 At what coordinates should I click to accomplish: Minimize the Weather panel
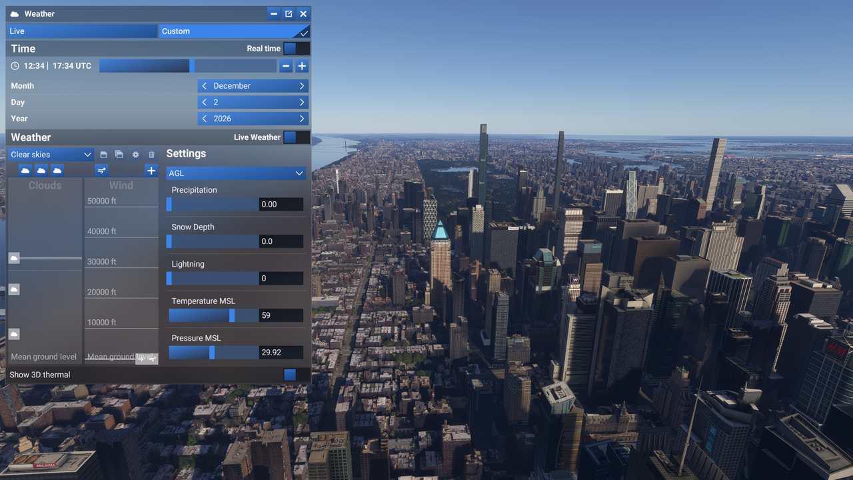[x=274, y=14]
